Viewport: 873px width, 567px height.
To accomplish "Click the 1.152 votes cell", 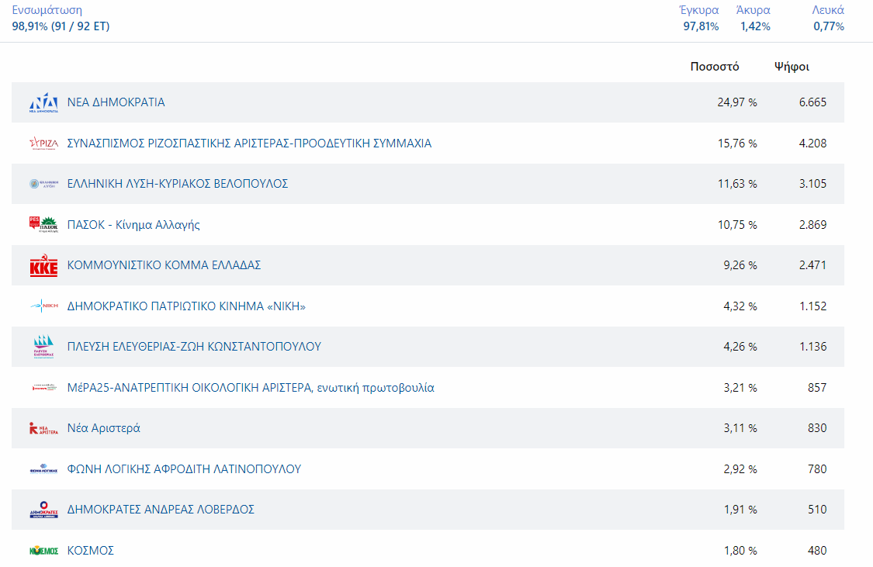I will tap(813, 306).
